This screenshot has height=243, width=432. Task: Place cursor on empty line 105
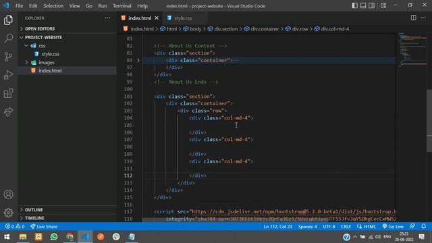point(269,125)
